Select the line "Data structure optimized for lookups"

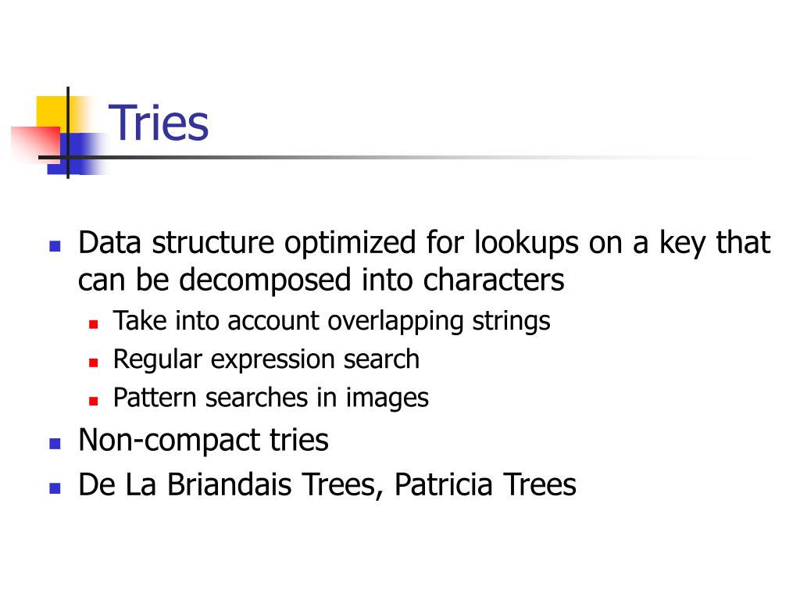pyautogui.click(x=424, y=243)
